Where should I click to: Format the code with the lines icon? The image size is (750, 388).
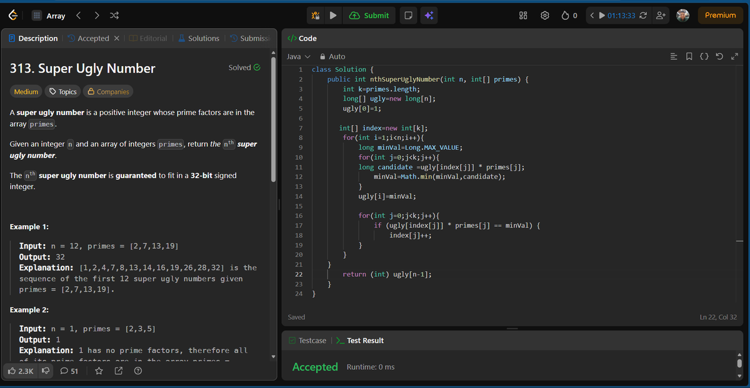(x=674, y=57)
